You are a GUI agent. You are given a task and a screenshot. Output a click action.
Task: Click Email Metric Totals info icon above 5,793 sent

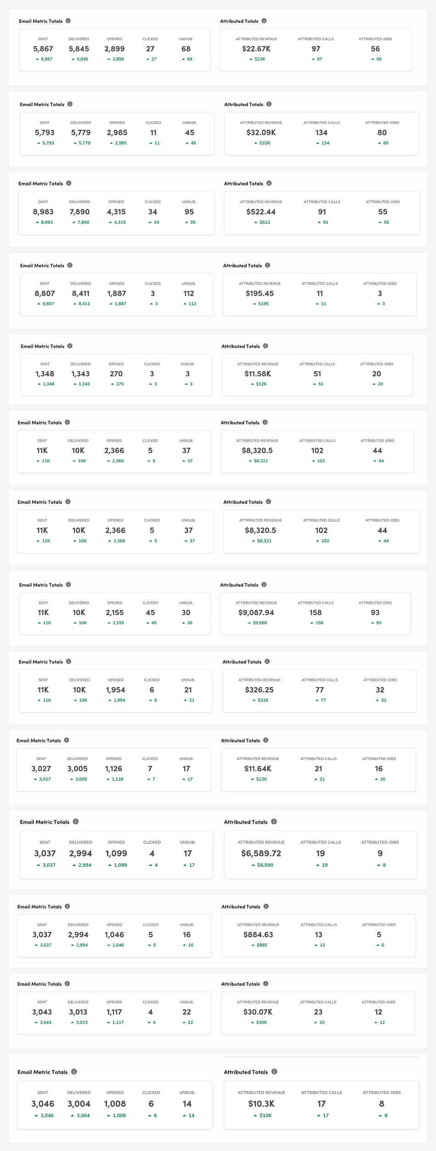[70, 104]
